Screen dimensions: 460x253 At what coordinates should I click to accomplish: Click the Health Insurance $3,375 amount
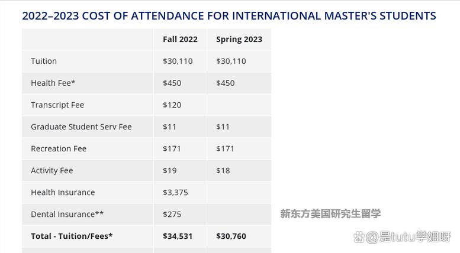(x=175, y=192)
